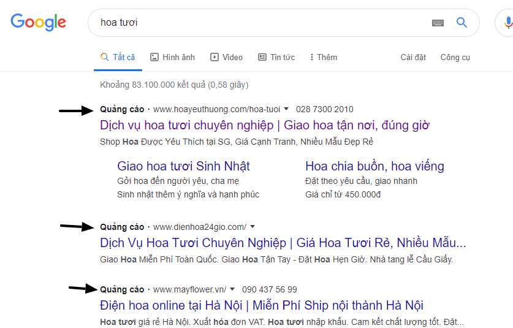The width and height of the screenshot is (513, 328).
Task: Open the on-screen keyboard icon
Action: coord(438,23)
